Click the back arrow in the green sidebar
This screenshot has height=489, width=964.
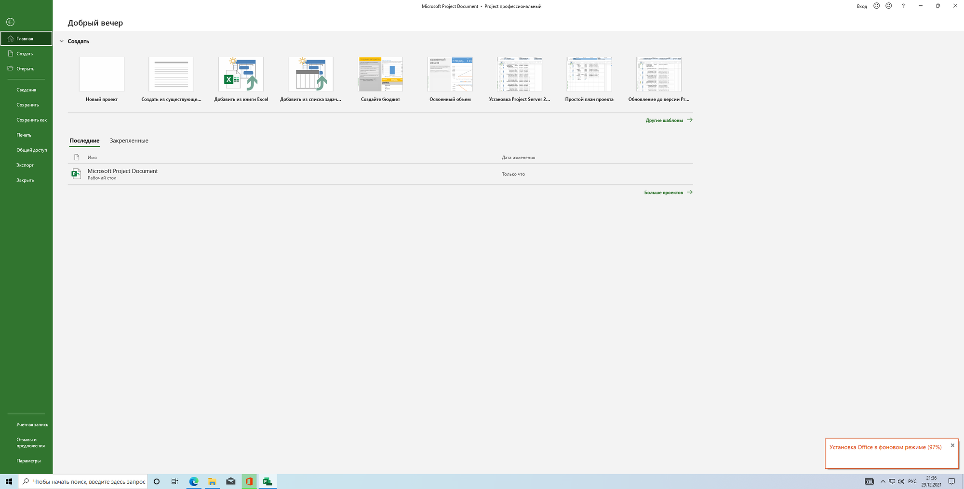click(x=10, y=22)
